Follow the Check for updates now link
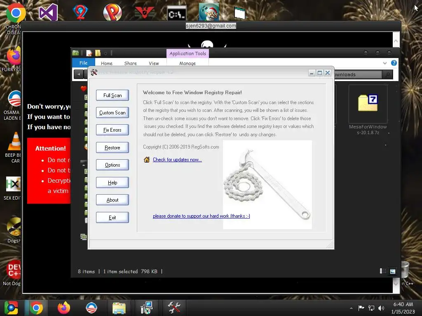The height and width of the screenshot is (316, 422). coord(177,160)
